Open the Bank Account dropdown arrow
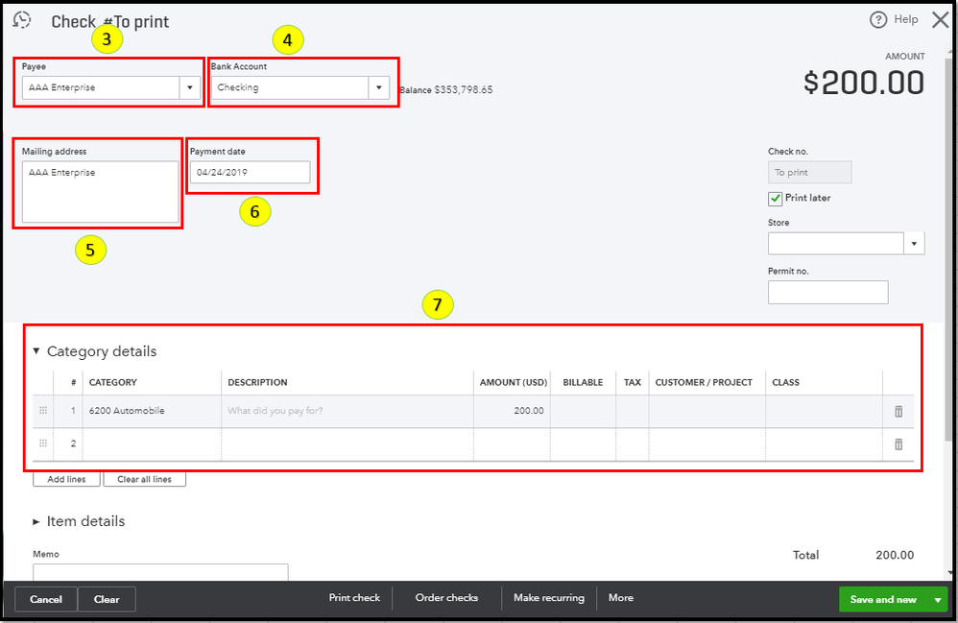The image size is (958, 623). pos(379,87)
